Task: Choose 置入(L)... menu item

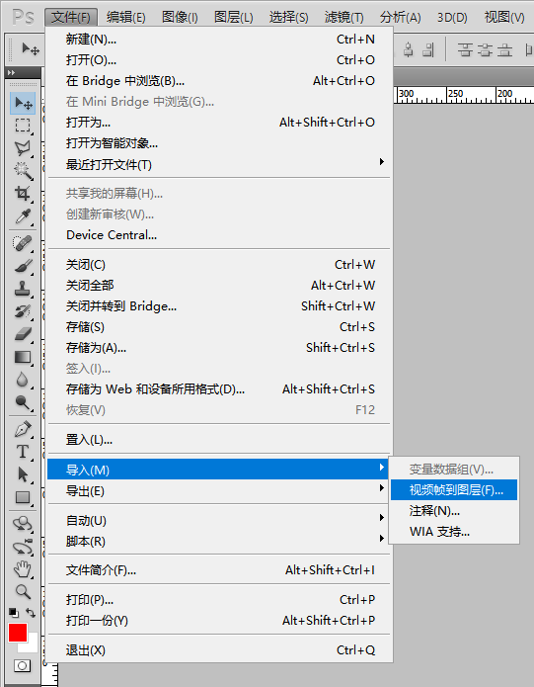Action: [x=219, y=440]
